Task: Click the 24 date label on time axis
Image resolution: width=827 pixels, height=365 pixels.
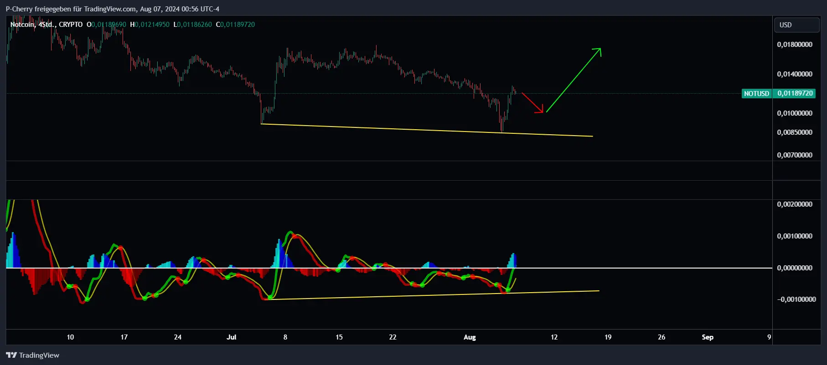Action: click(178, 337)
